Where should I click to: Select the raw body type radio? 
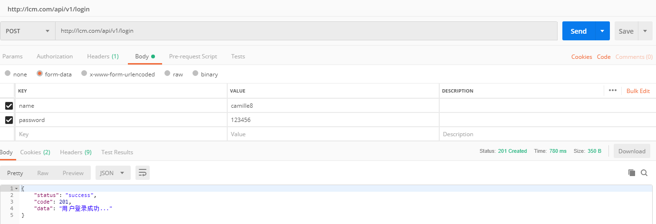click(x=167, y=74)
